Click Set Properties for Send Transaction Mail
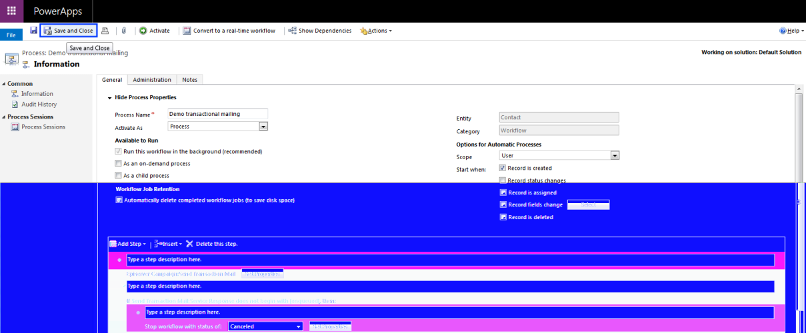 click(x=263, y=274)
